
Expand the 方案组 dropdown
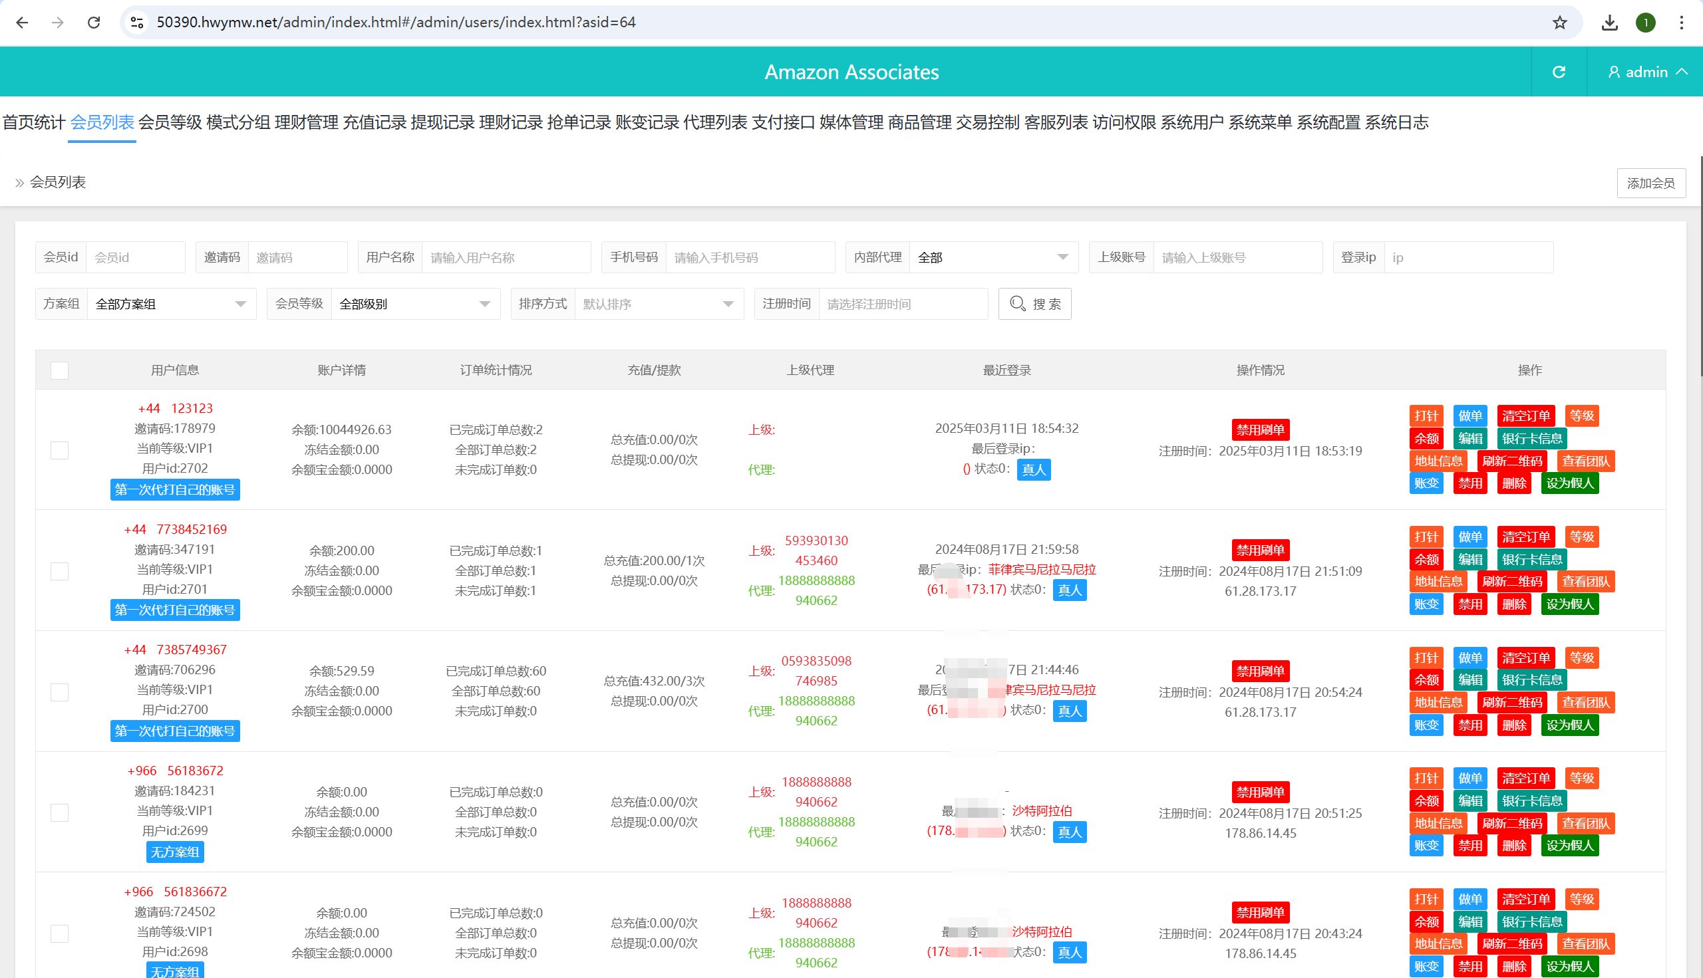coord(171,305)
